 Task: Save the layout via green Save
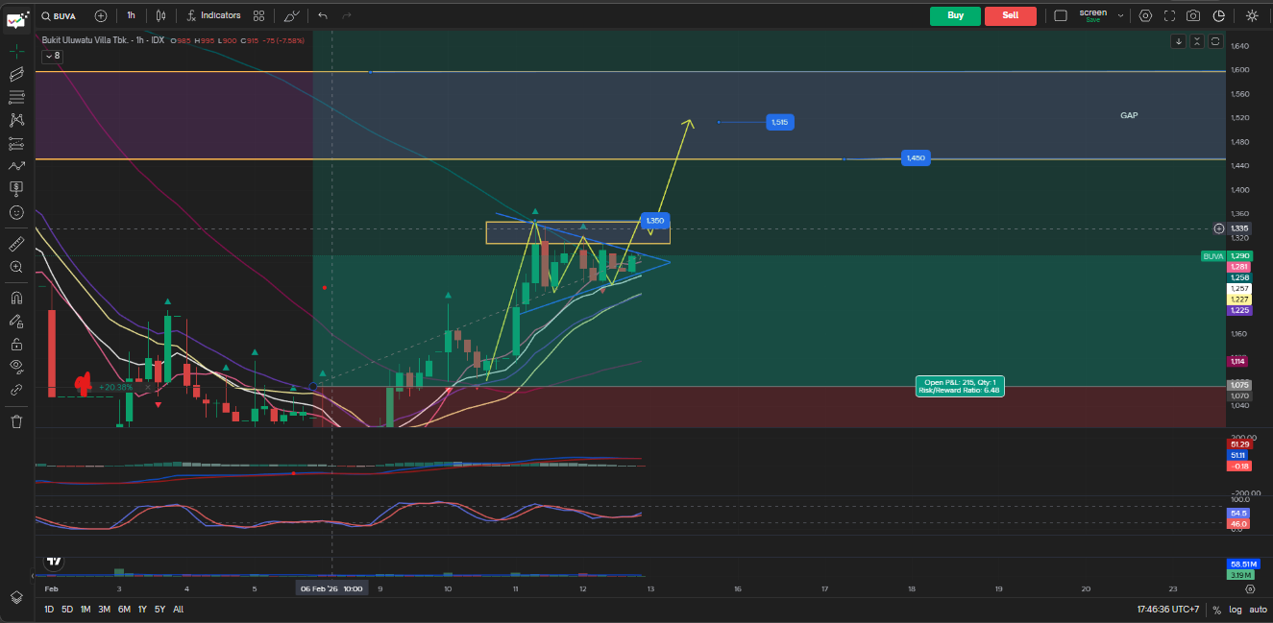pyautogui.click(x=1092, y=20)
